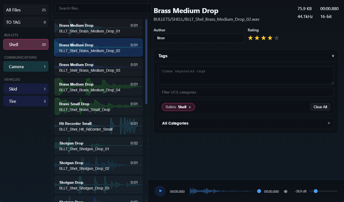Click the Clear All button
This screenshot has width=344, height=202.
point(320,107)
